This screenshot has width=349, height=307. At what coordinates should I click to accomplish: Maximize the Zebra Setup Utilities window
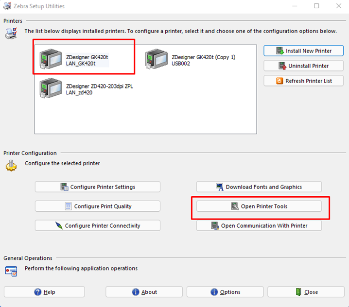click(x=316, y=6)
